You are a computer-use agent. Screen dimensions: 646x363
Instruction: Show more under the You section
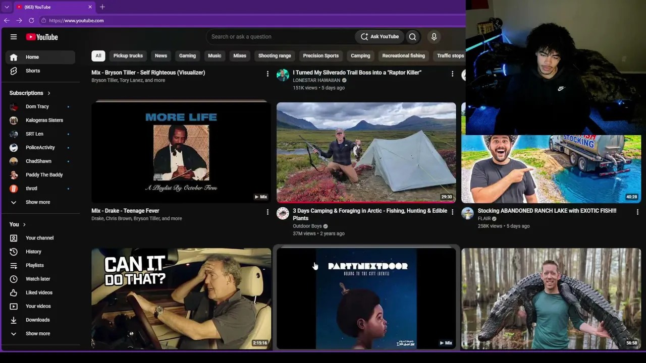coord(40,333)
